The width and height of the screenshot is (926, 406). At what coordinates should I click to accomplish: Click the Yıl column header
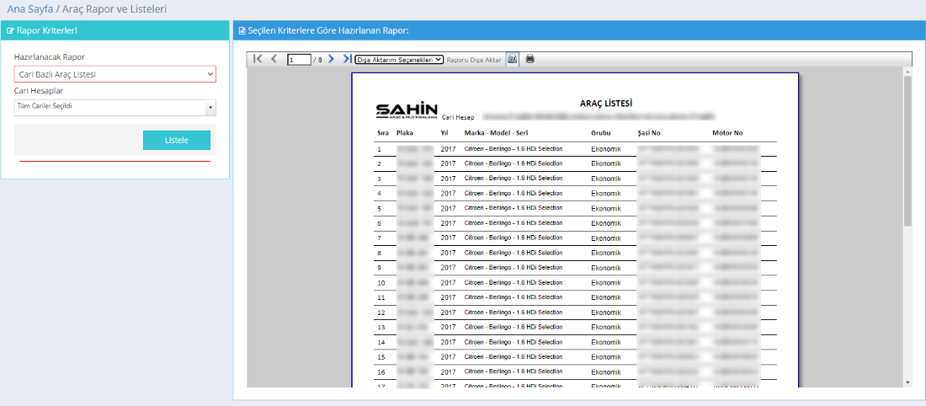444,133
